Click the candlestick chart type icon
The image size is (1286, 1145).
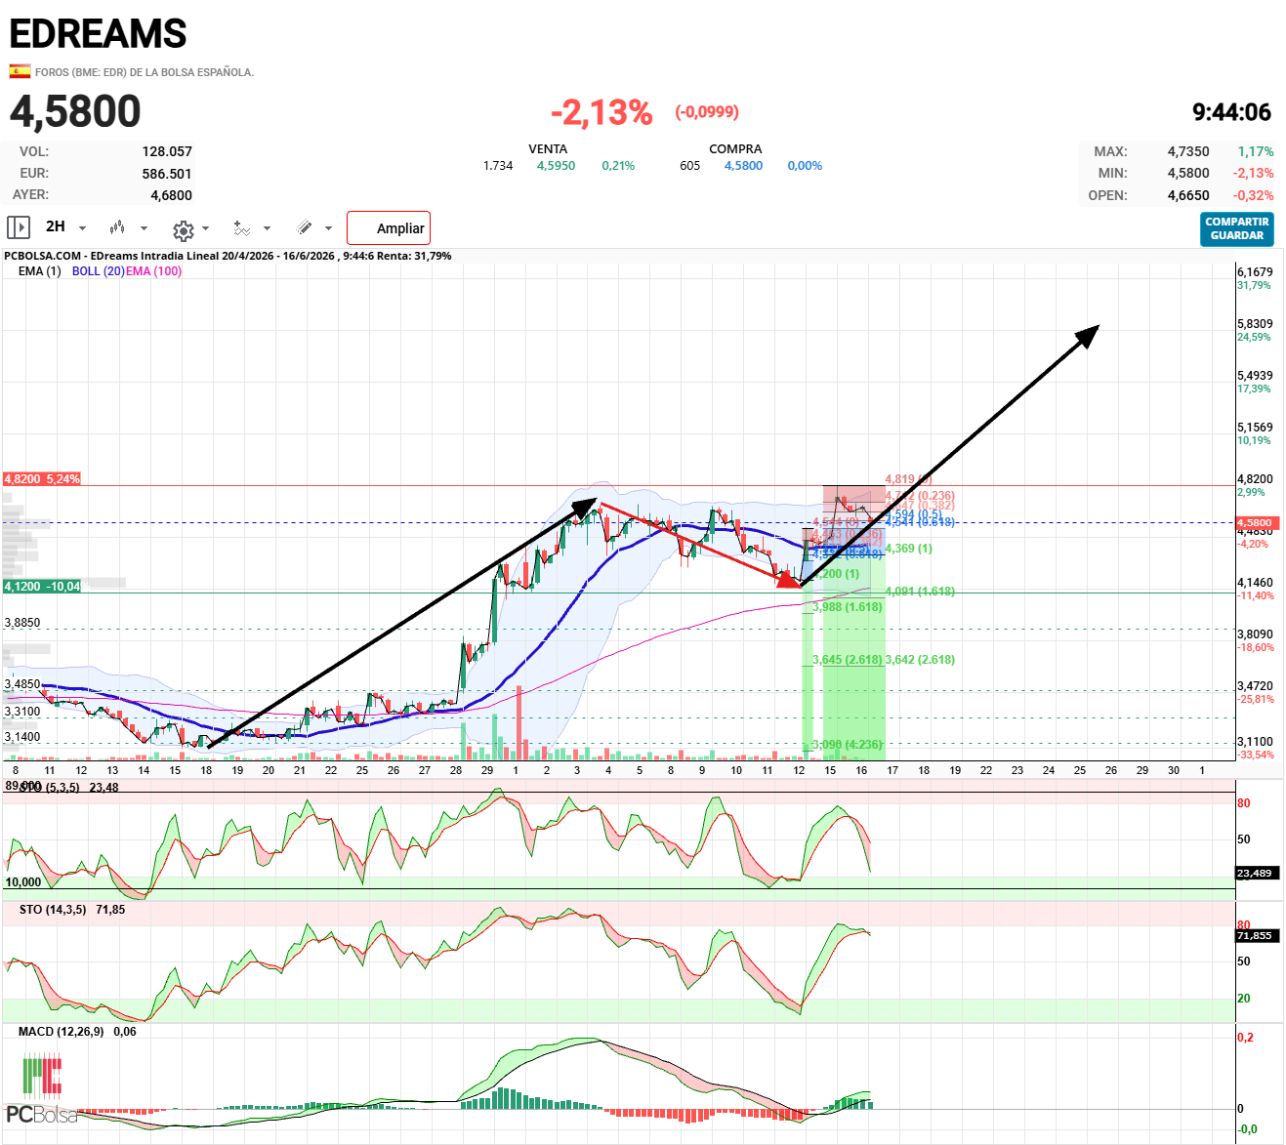(x=117, y=227)
